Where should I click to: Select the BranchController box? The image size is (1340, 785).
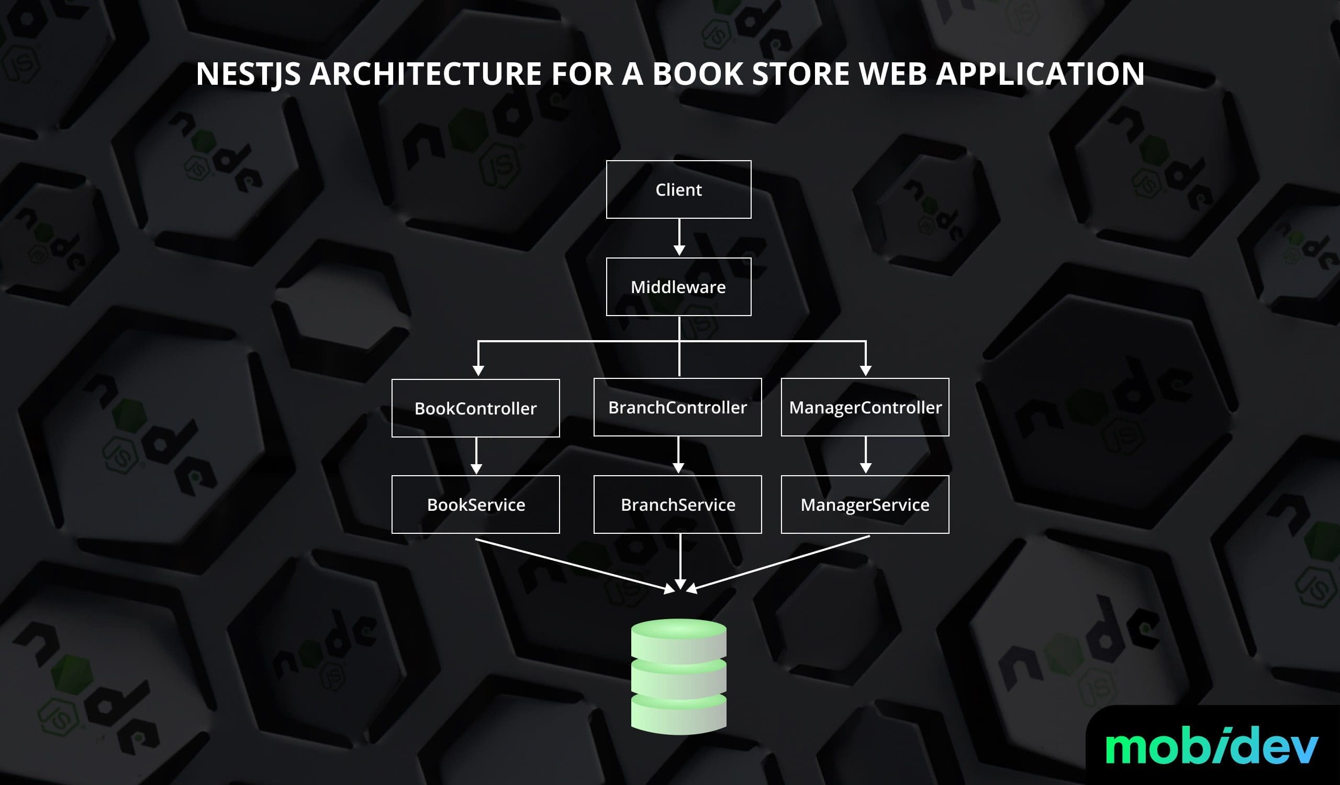coord(677,407)
